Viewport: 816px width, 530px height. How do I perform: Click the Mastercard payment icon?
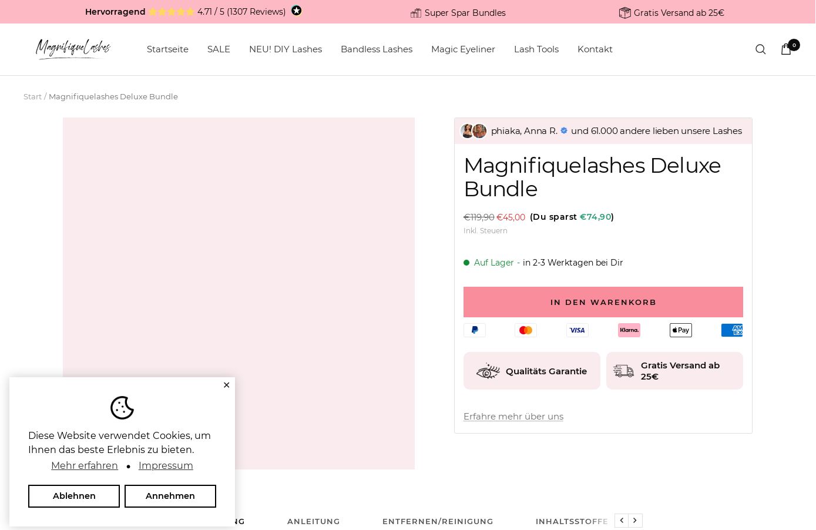526,330
